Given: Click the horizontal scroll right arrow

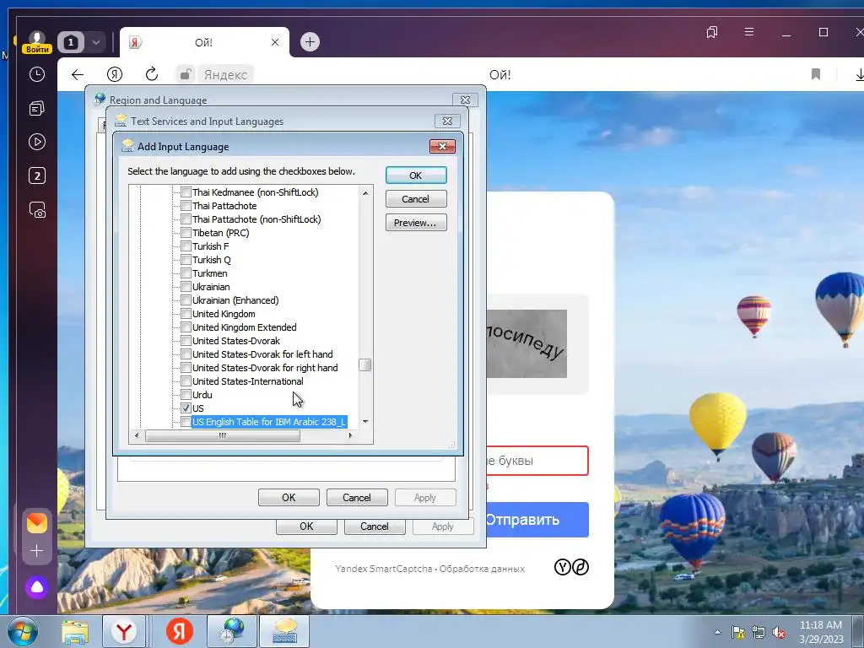Looking at the screenshot, I should (x=350, y=435).
